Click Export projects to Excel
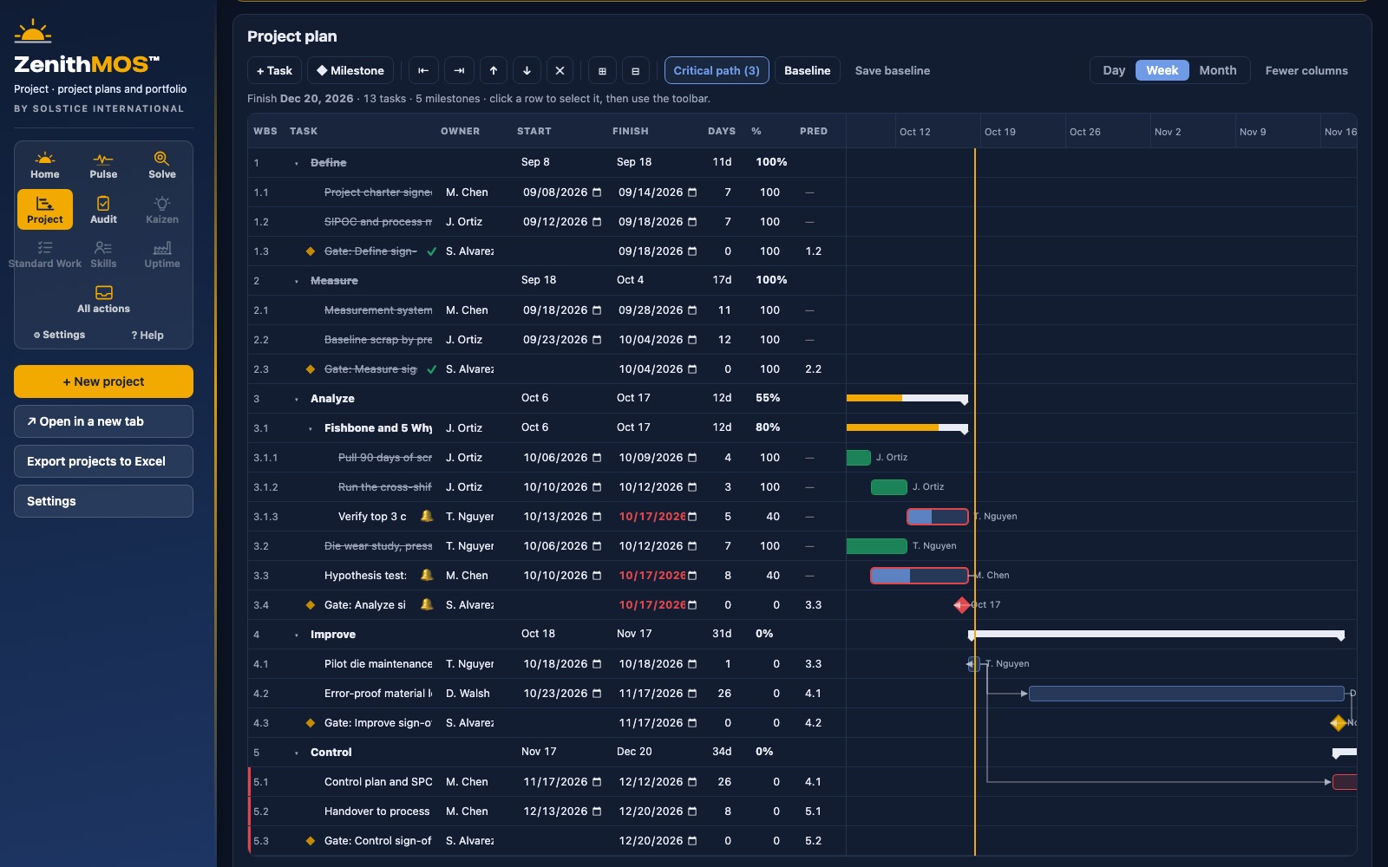1388x867 pixels. click(103, 461)
